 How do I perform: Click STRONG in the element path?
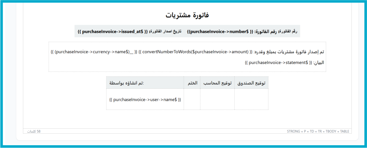(294, 132)
